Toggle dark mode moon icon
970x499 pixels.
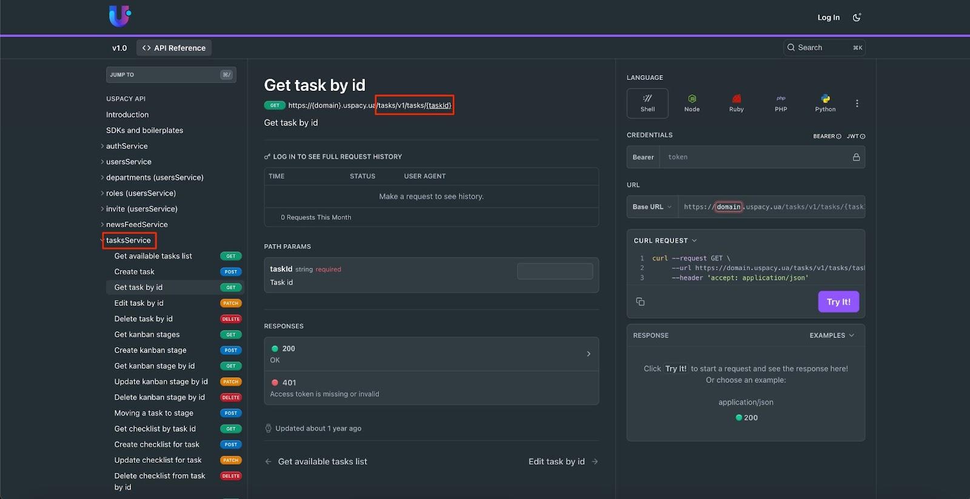click(x=857, y=18)
